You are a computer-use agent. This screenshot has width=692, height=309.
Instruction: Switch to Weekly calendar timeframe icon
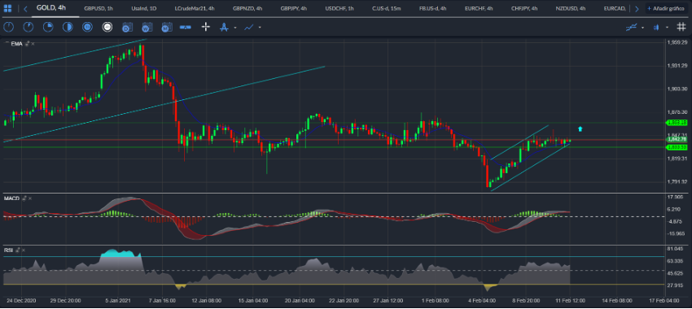point(147,28)
